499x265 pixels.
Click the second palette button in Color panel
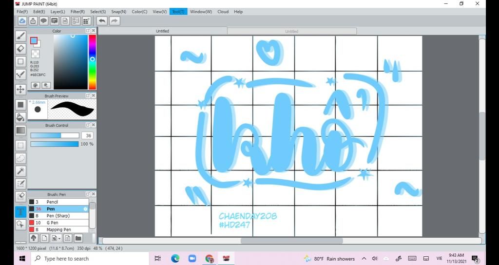[x=46, y=85]
